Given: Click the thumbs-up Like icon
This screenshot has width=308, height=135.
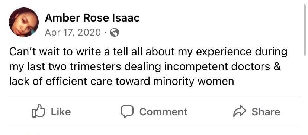Looking at the screenshot, I should point(39,111).
